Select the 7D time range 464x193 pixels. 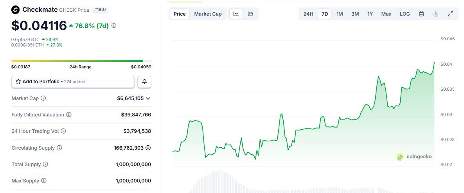[x=325, y=14]
